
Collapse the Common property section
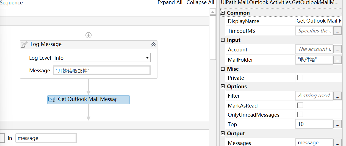[x=223, y=13]
